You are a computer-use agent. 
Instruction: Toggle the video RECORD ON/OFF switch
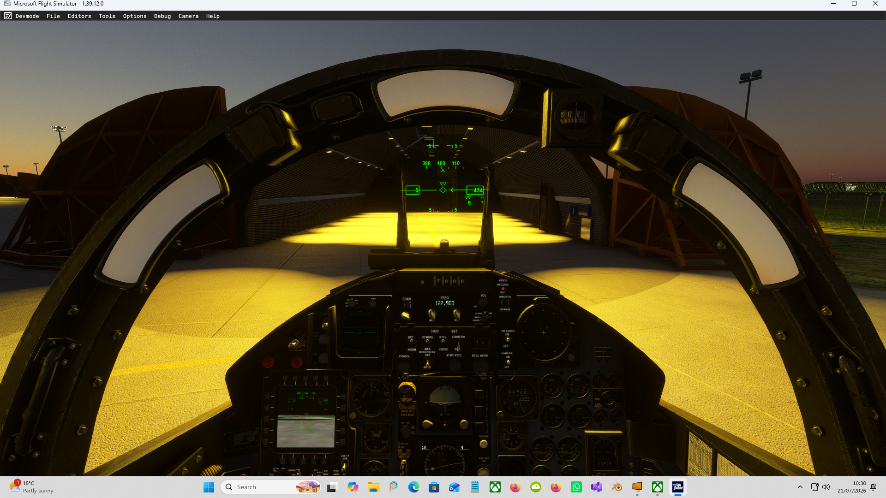tap(508, 340)
